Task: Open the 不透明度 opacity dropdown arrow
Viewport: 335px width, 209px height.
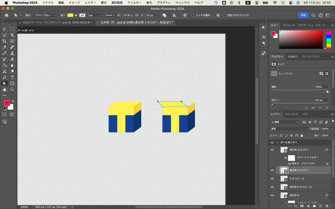Action: coord(332,129)
